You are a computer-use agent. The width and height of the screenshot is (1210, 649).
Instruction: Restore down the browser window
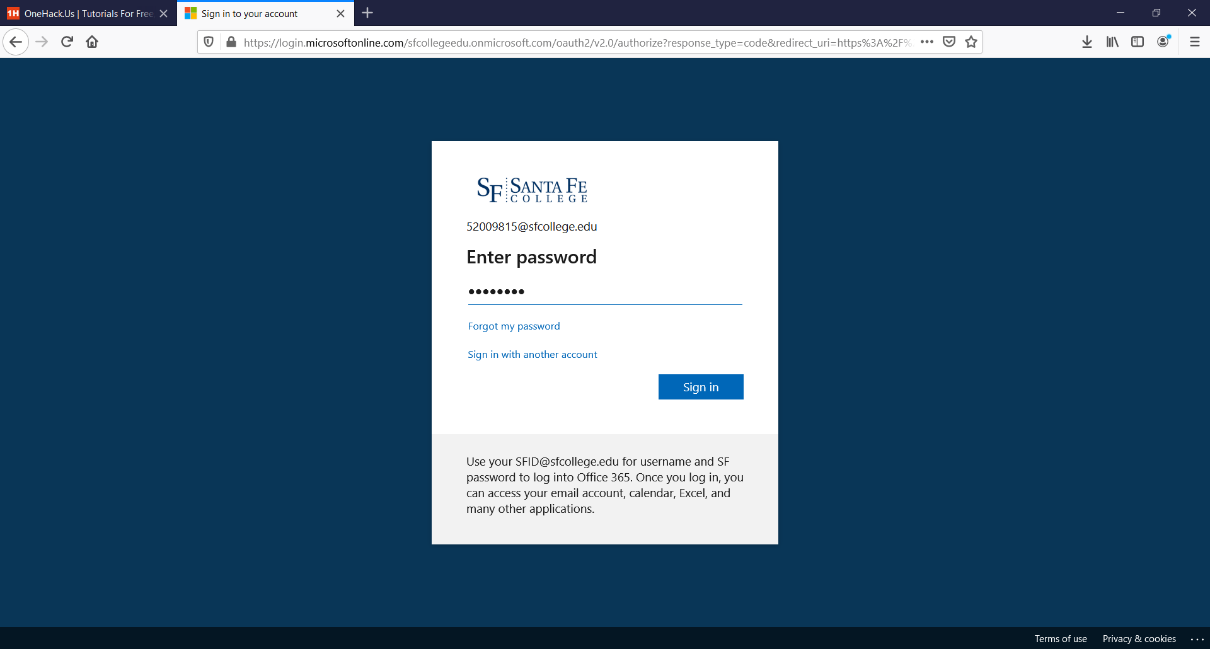tap(1156, 13)
